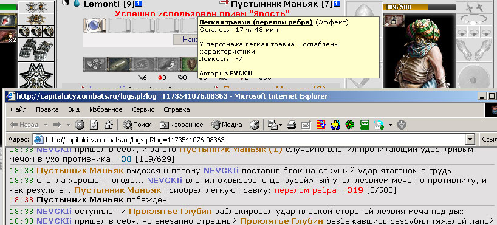497x225 pixels.
Task: Open the Справка menu
Action: click(177, 110)
